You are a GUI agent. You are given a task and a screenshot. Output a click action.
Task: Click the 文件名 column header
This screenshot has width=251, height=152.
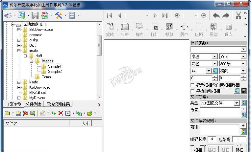[36, 123]
